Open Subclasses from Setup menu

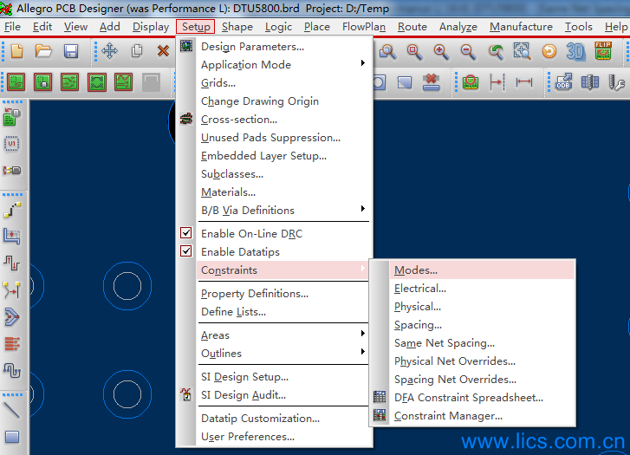click(283, 174)
